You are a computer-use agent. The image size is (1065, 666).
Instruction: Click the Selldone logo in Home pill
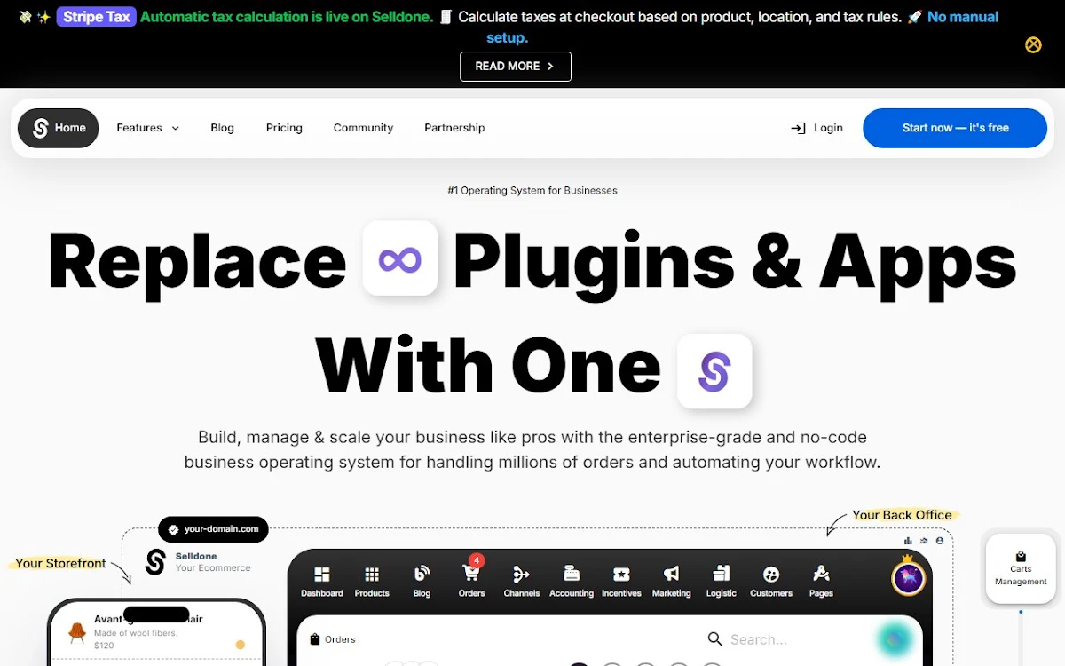tap(40, 128)
